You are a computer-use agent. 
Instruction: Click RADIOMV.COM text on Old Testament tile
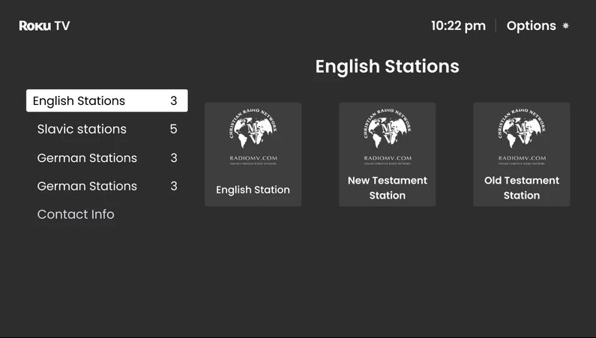pyautogui.click(x=522, y=158)
